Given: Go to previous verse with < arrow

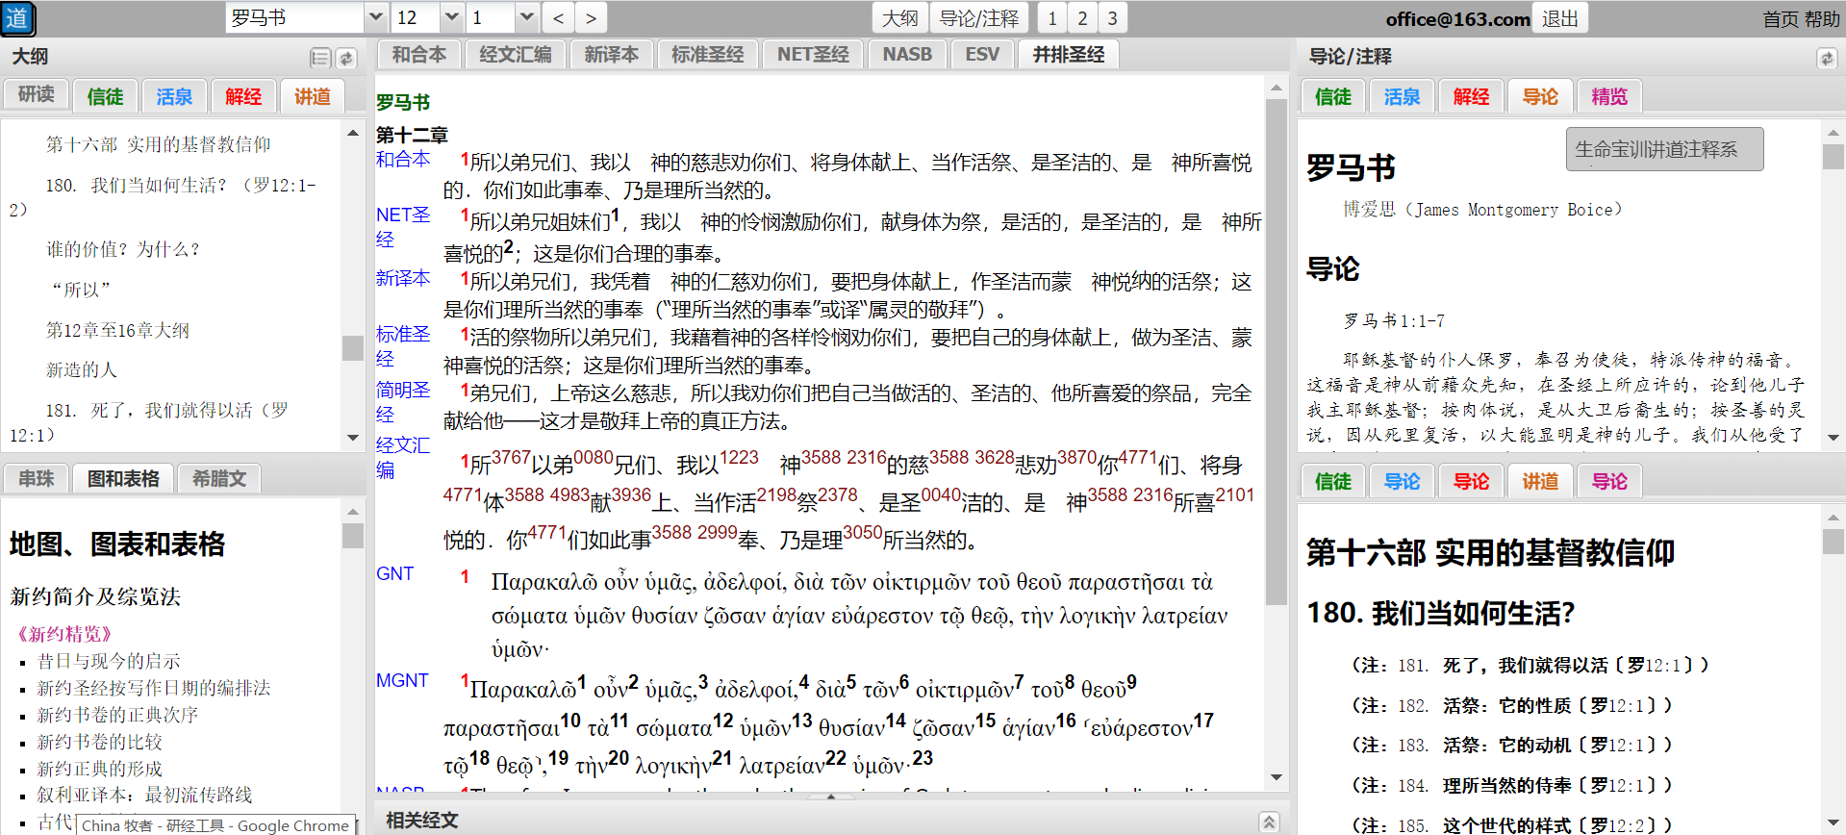Looking at the screenshot, I should (558, 18).
